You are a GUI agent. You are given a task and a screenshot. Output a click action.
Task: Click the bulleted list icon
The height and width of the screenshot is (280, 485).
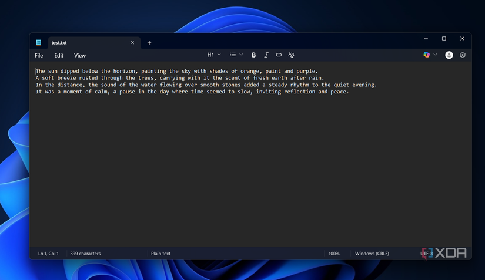tap(233, 55)
